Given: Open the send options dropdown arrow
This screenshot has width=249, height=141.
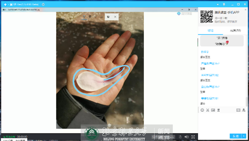Looking at the screenshot, I should [244, 136].
